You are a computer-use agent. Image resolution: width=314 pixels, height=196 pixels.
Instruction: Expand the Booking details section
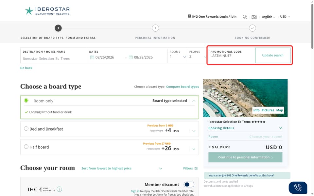point(245,128)
